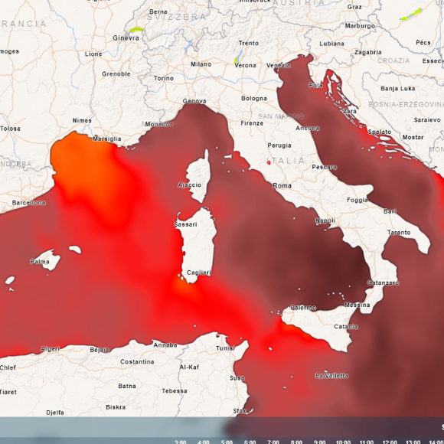
Task: Select the 3:00 hour on the timeline
Action: [x=181, y=442]
